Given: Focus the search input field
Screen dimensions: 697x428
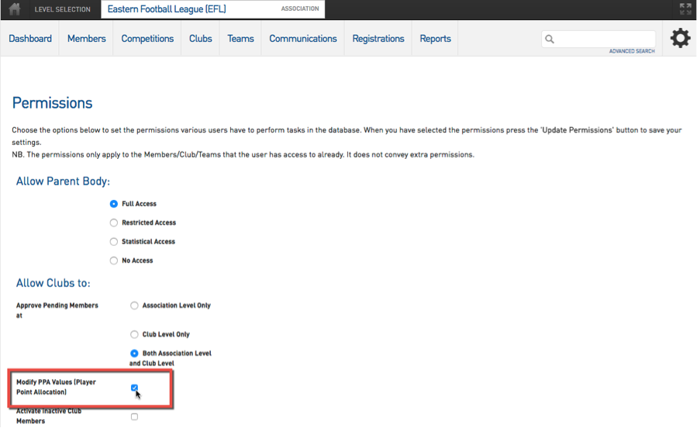Looking at the screenshot, I should [x=599, y=39].
